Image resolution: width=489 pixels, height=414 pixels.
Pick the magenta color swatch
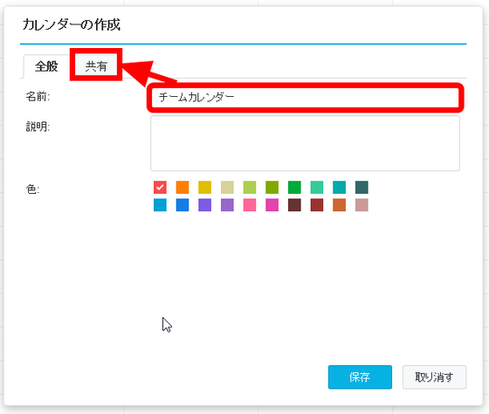click(272, 205)
